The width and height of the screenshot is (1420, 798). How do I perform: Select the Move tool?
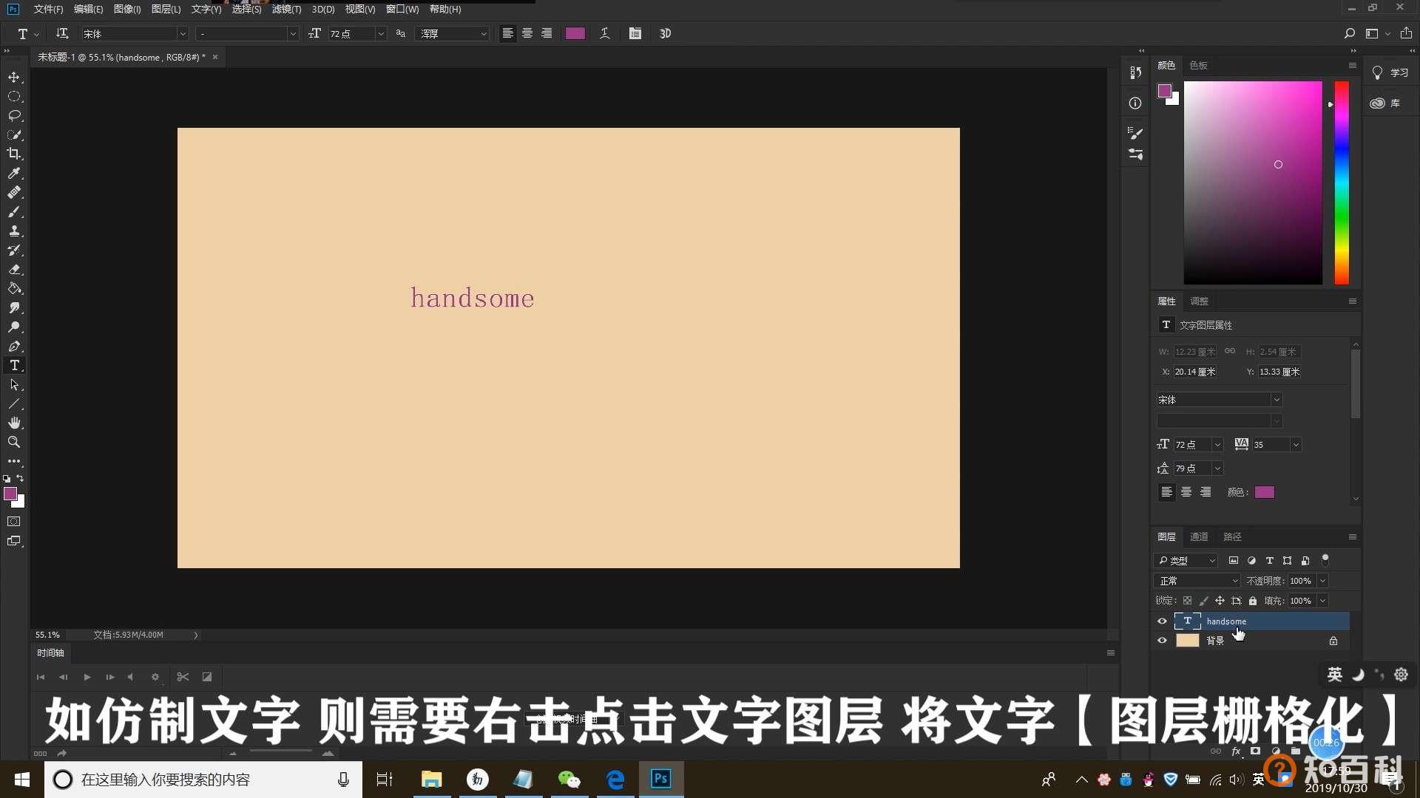[x=14, y=77]
